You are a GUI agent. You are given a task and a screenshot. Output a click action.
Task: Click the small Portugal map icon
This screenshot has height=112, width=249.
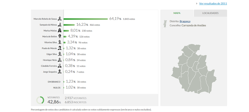click(165, 24)
